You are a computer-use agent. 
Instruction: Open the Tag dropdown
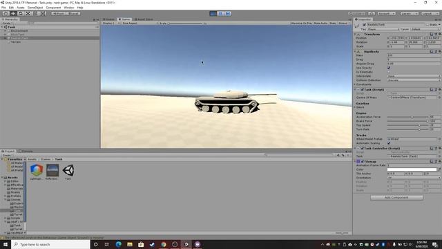pyautogui.click(x=383, y=29)
